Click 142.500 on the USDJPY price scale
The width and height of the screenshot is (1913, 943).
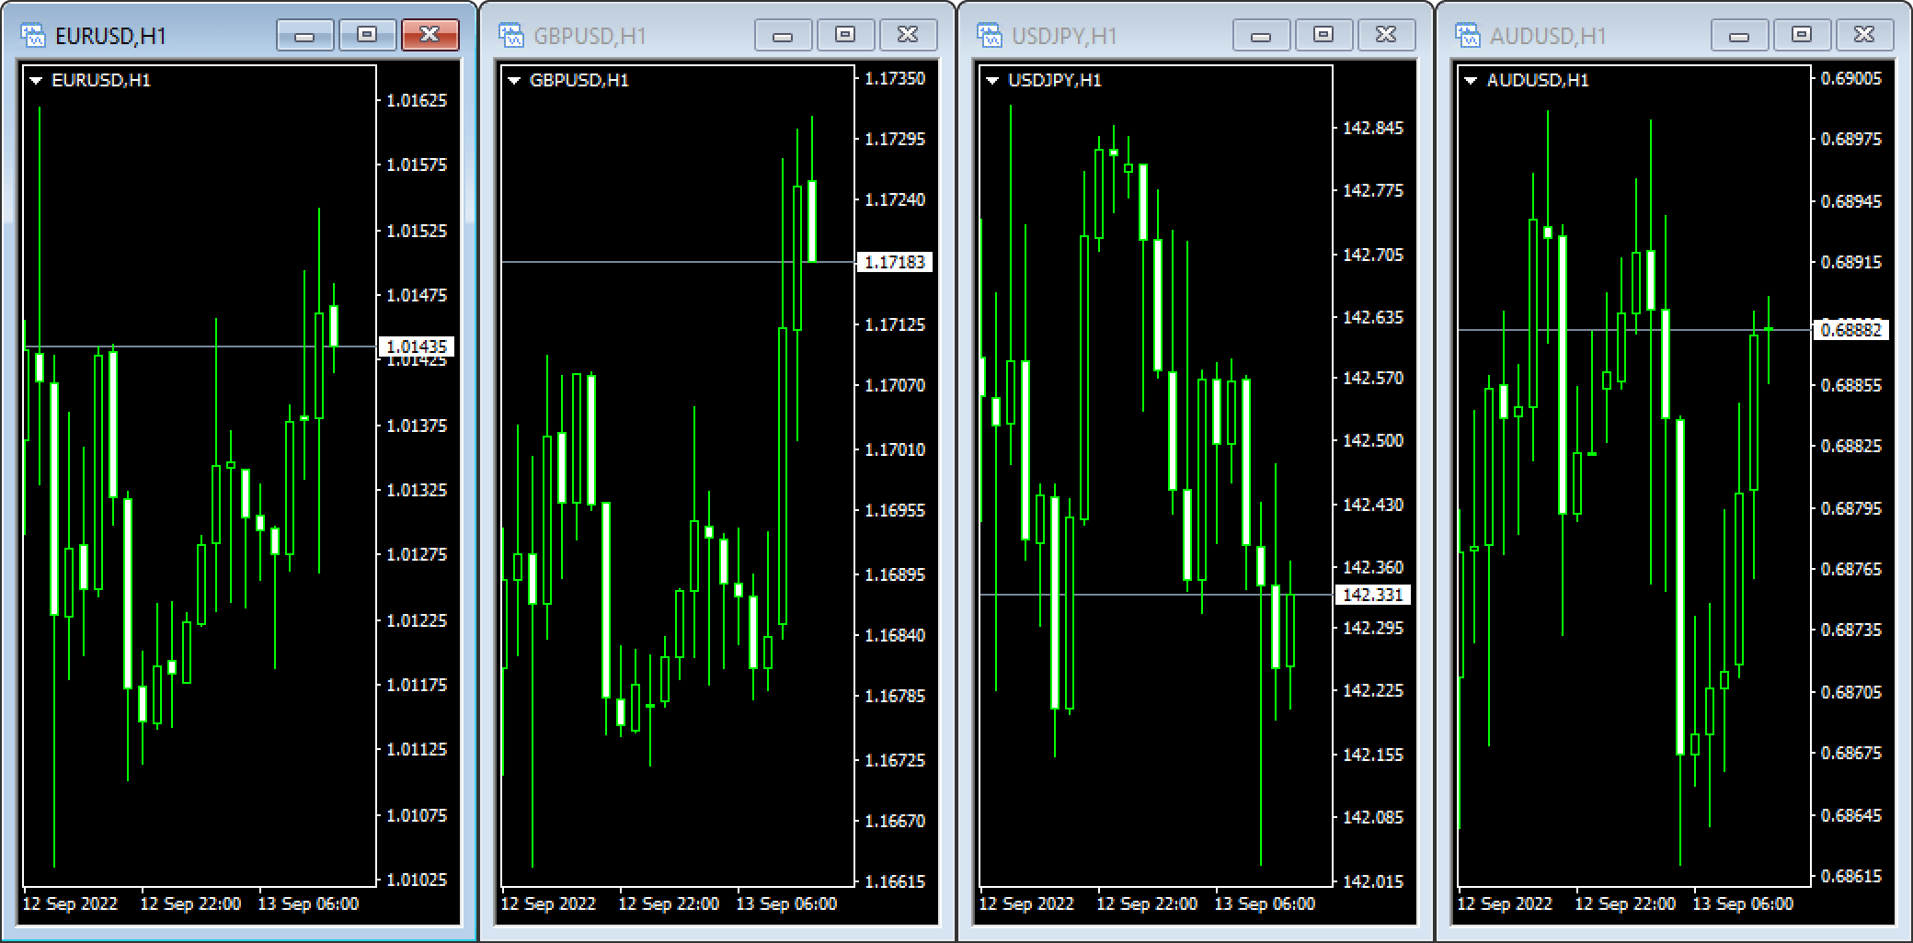tap(1373, 440)
